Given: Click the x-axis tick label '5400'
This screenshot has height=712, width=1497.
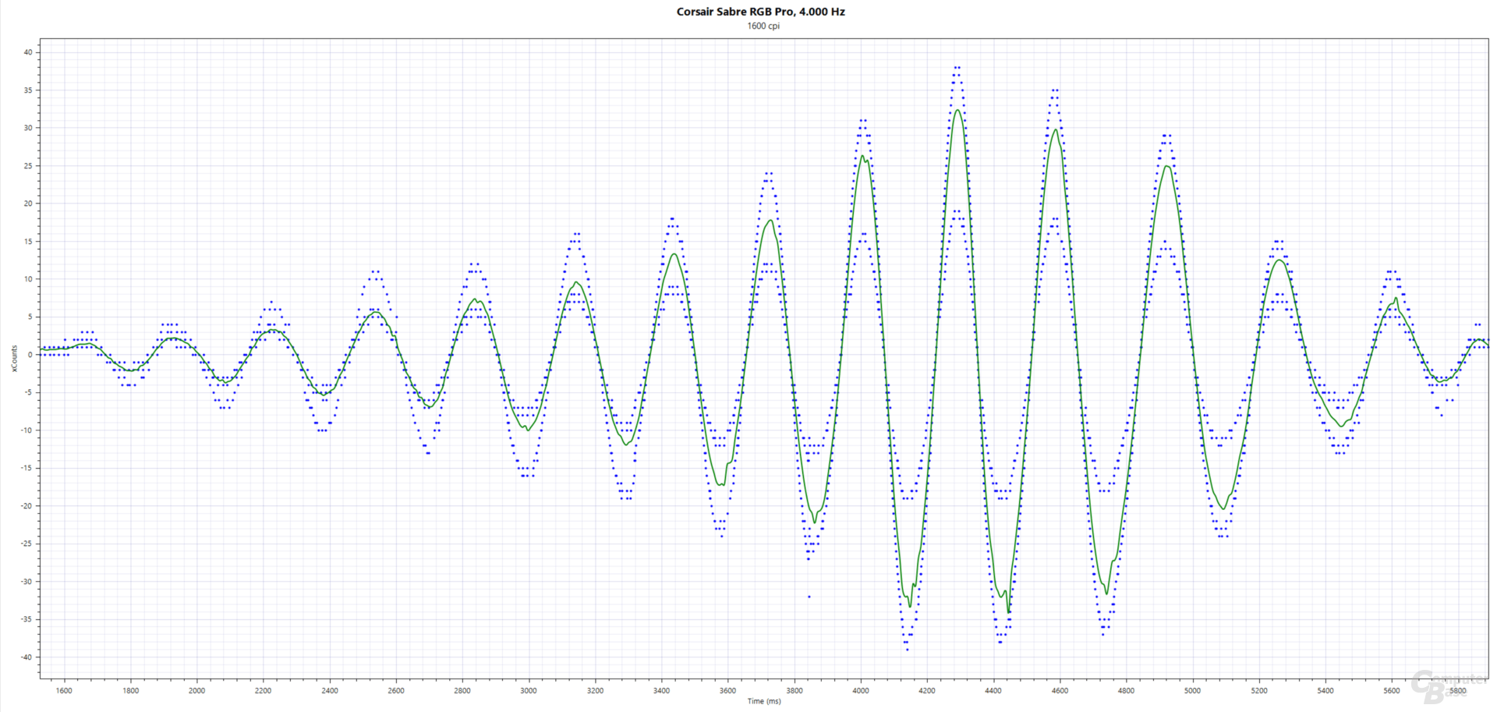Looking at the screenshot, I should 1325,690.
